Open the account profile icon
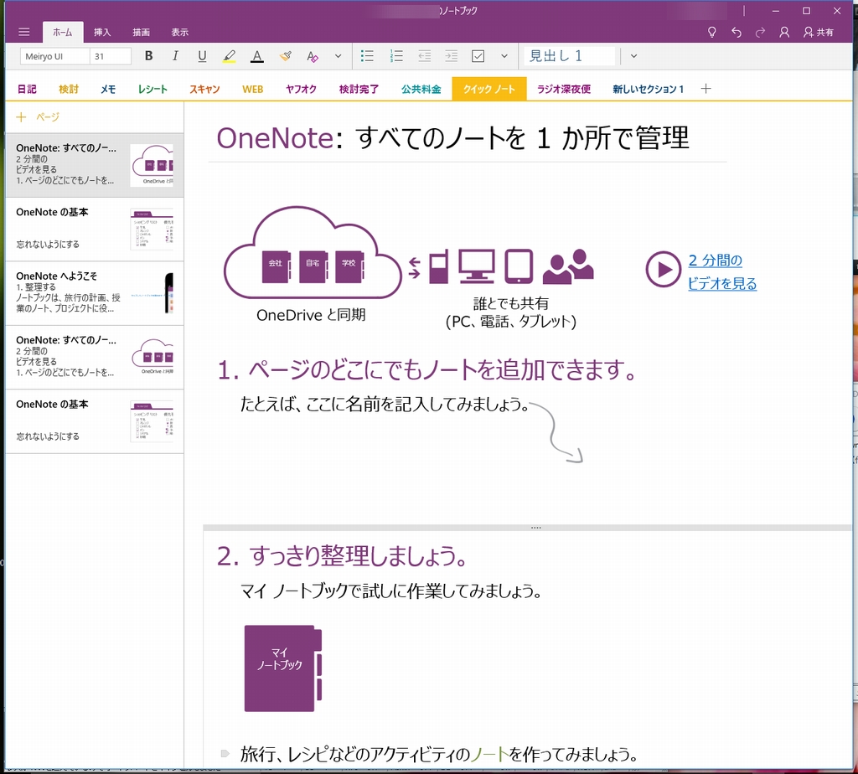 click(784, 33)
